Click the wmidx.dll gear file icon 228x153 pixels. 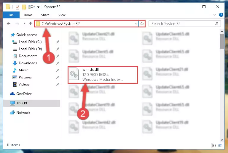[74, 74]
